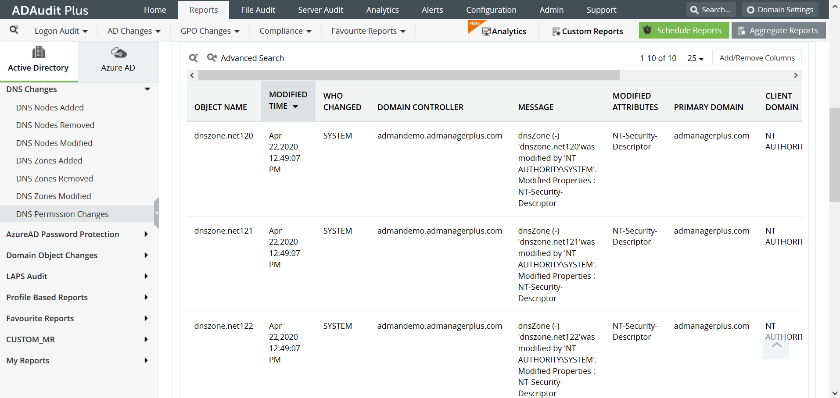This screenshot has width=840, height=398.
Task: Expand AzureAD Password Protection section
Action: [x=146, y=234]
